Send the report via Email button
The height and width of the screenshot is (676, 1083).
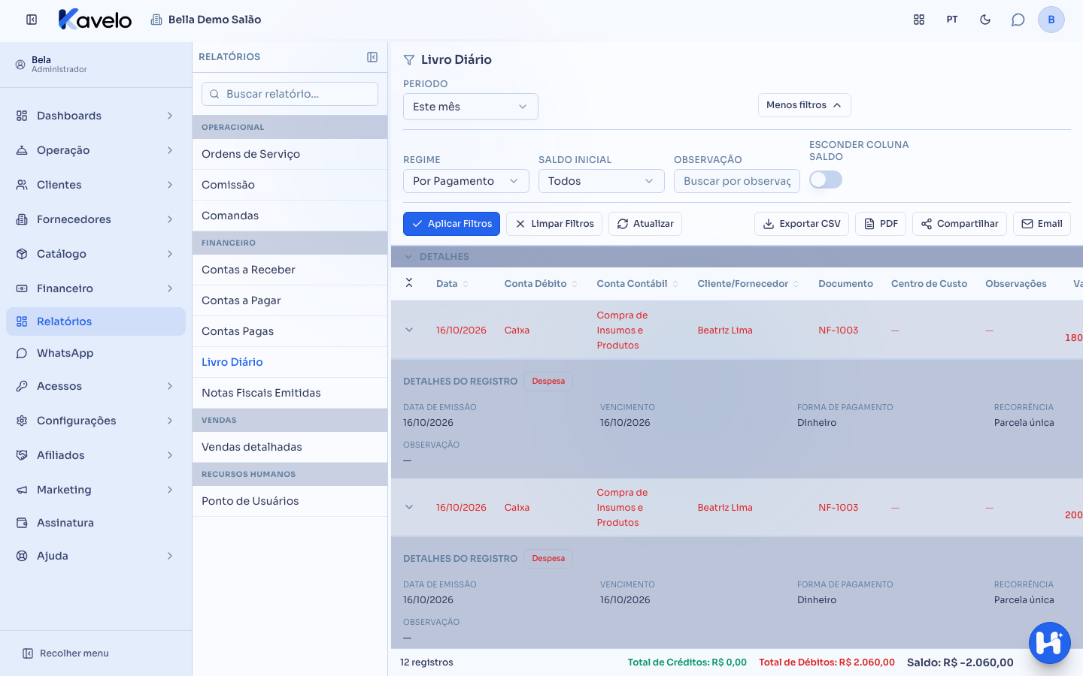tap(1042, 224)
